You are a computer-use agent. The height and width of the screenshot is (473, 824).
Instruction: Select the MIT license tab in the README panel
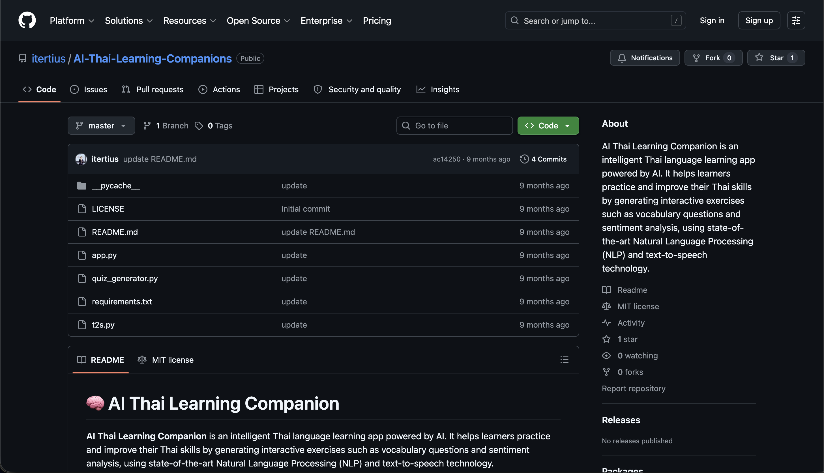[166, 360]
